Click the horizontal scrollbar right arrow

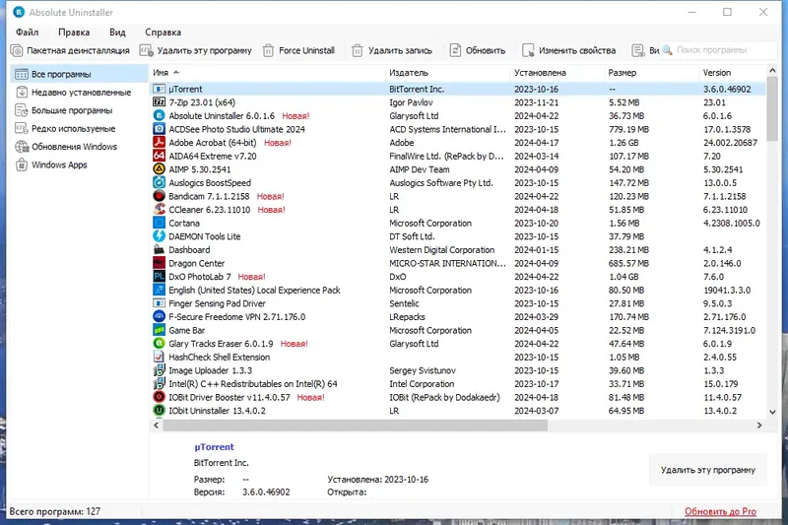click(x=758, y=426)
